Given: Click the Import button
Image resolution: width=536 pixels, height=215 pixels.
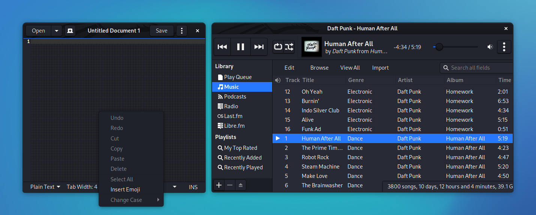Looking at the screenshot, I should [380, 68].
